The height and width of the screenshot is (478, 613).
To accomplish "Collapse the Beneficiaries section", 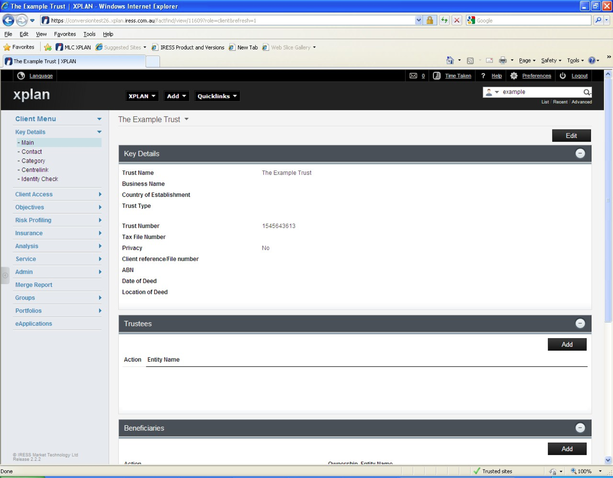I will pos(580,428).
